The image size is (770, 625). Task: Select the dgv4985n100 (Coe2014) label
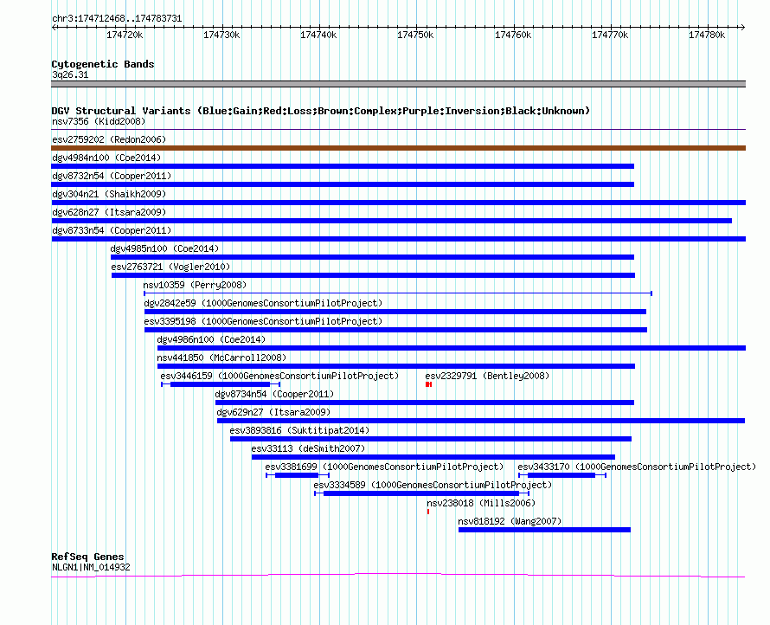tap(164, 248)
